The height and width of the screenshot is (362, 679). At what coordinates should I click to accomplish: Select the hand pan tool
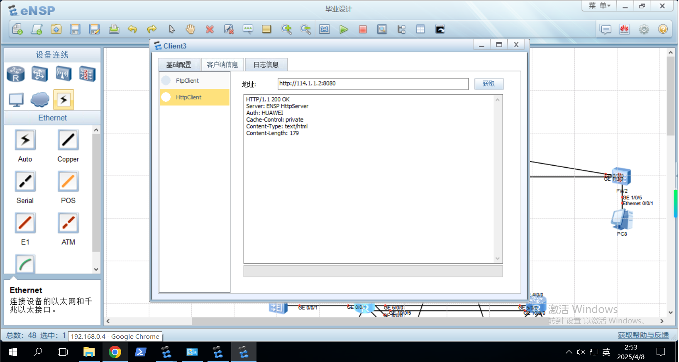[x=190, y=29]
